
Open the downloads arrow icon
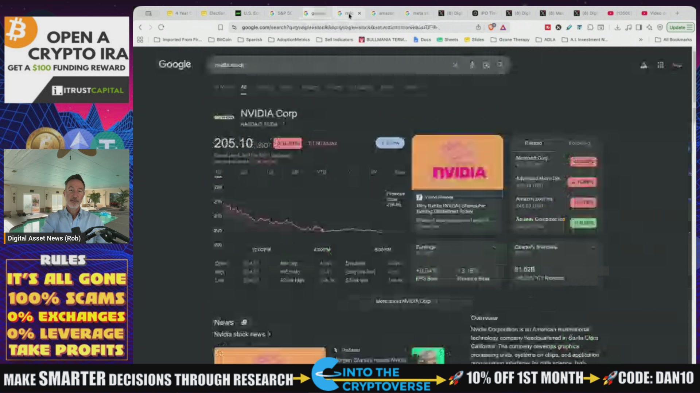click(x=617, y=27)
